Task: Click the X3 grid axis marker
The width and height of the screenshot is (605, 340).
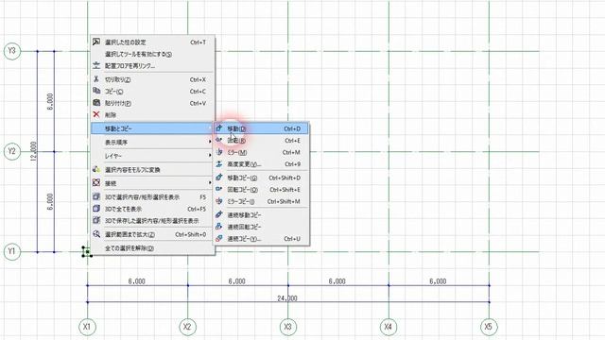Action: 287,327
